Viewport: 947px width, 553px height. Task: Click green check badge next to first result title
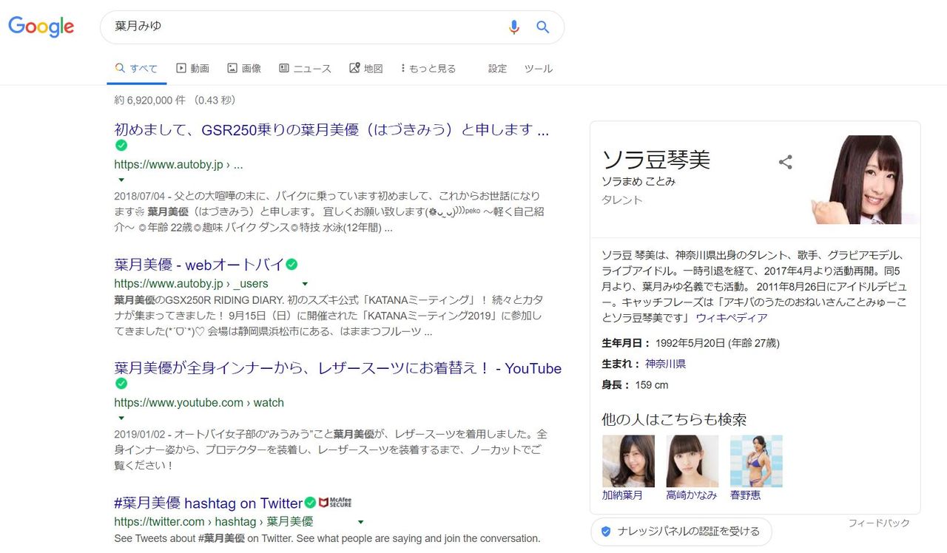[x=121, y=146]
